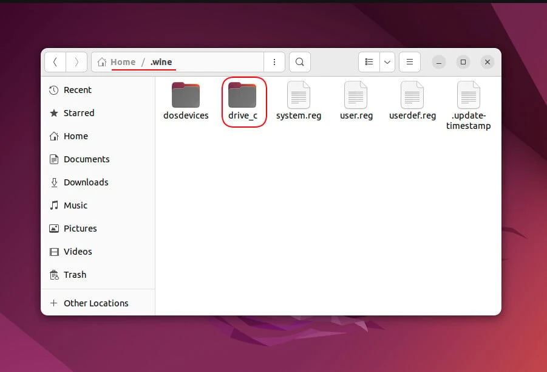Open Starred in the sidebar
The height and width of the screenshot is (372, 547).
78,113
